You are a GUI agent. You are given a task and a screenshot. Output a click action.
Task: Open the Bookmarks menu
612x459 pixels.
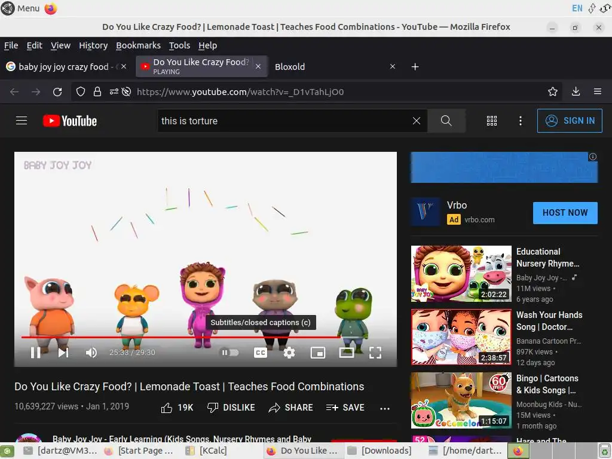click(x=138, y=45)
